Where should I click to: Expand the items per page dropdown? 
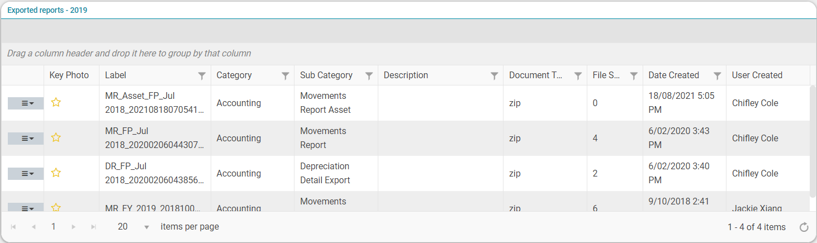pyautogui.click(x=146, y=227)
